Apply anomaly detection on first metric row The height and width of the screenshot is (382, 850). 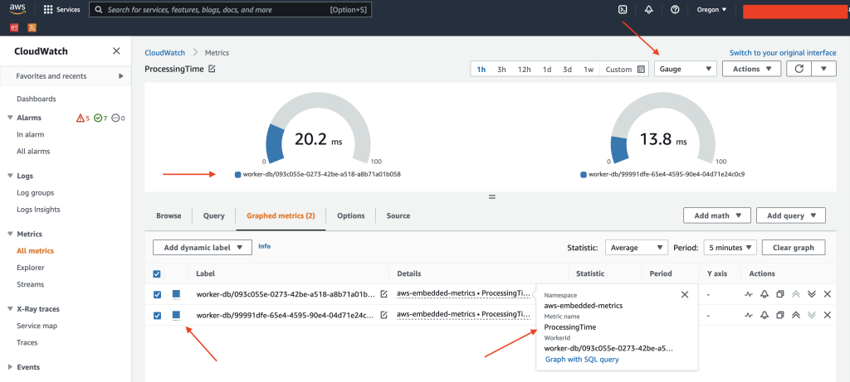coord(749,294)
